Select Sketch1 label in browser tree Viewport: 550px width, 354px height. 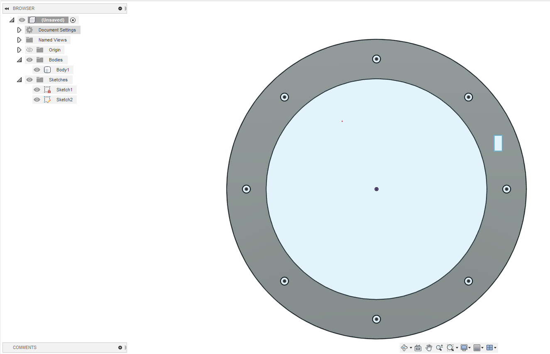(x=64, y=90)
